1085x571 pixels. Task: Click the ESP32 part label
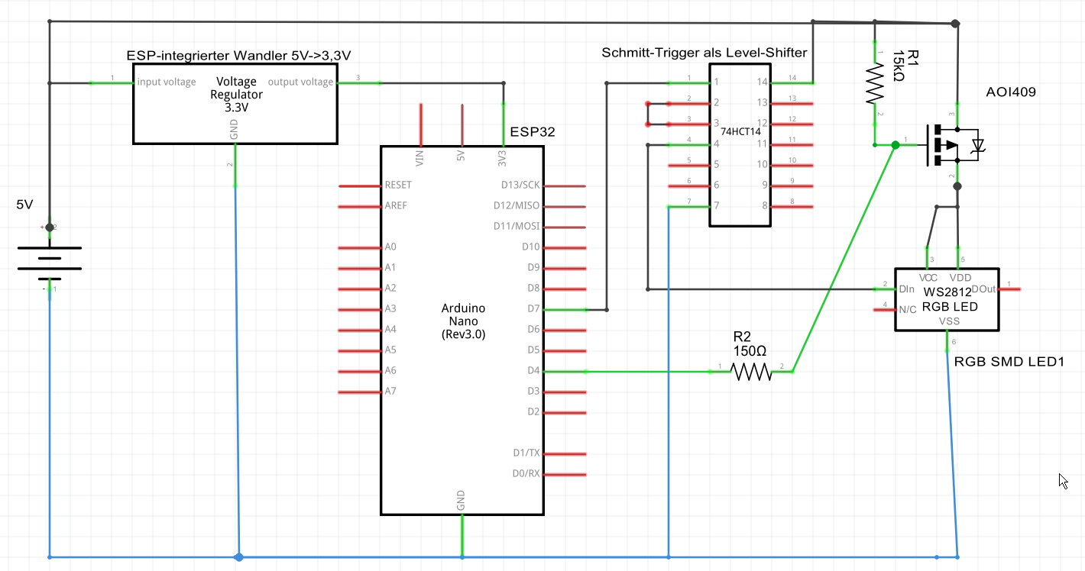coord(534,131)
